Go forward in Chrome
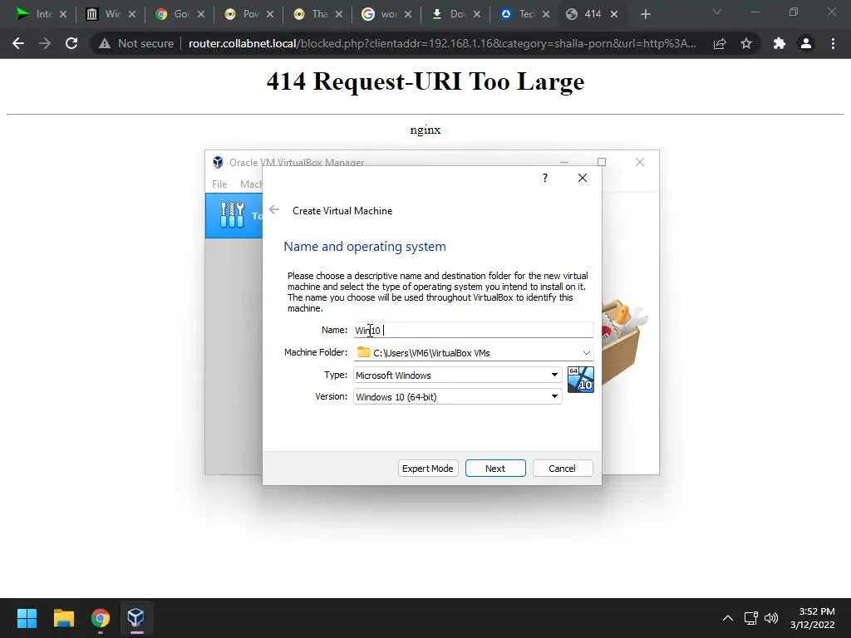The height and width of the screenshot is (638, 851). point(45,43)
